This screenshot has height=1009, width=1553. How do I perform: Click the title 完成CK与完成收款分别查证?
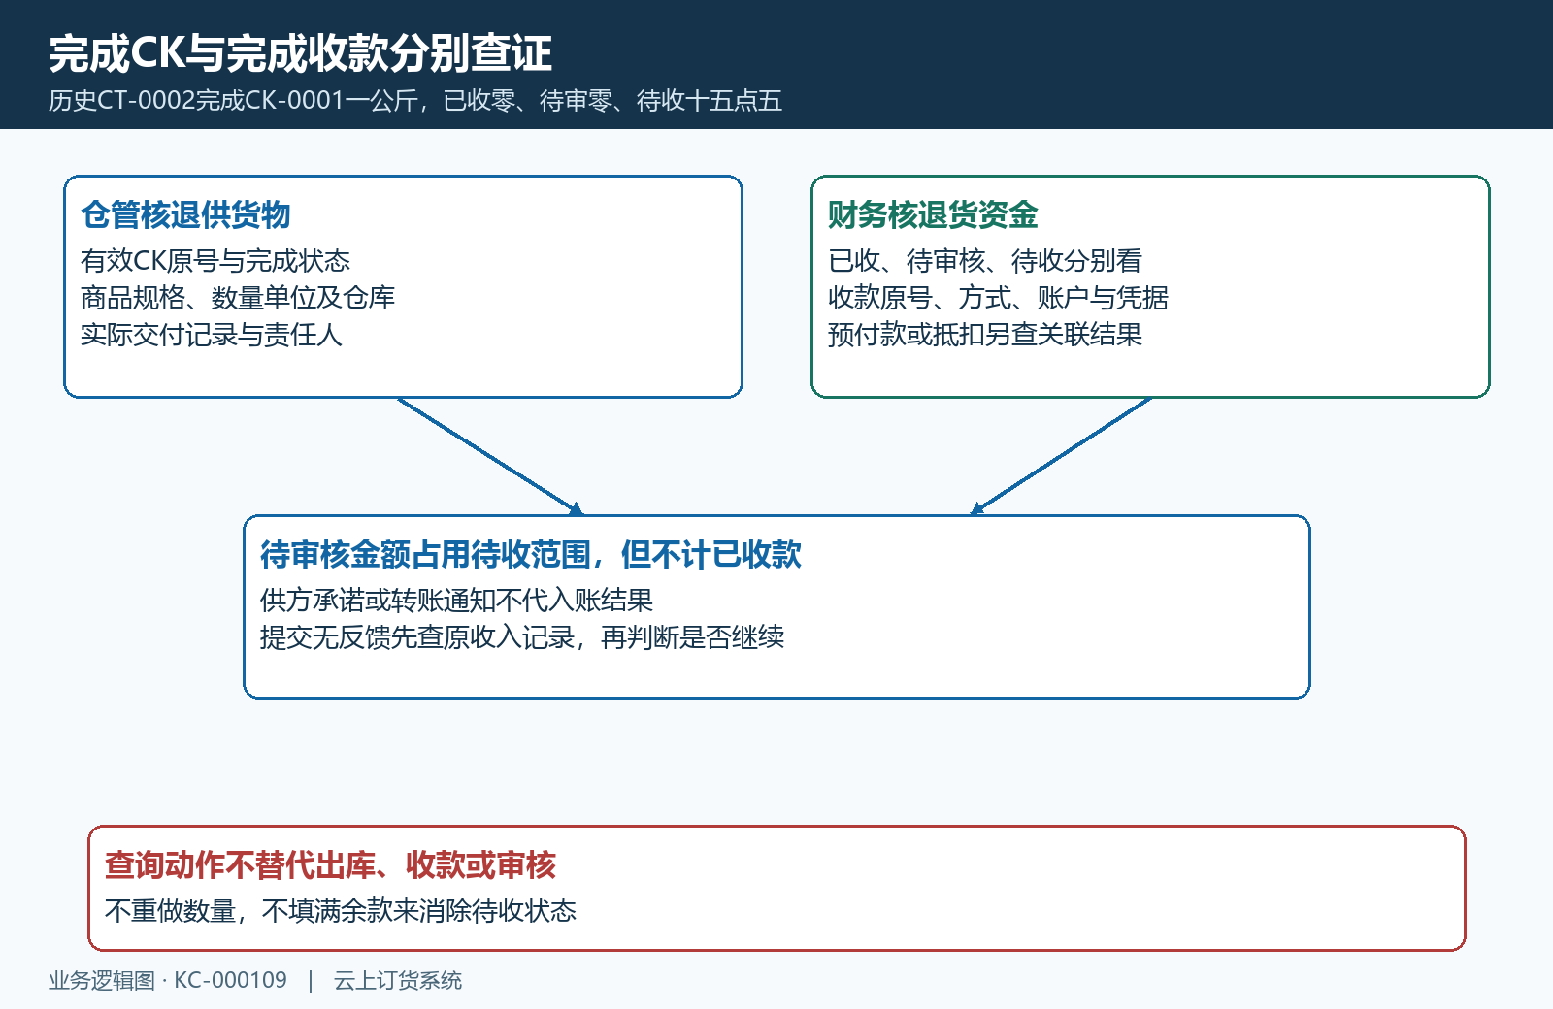(x=300, y=53)
